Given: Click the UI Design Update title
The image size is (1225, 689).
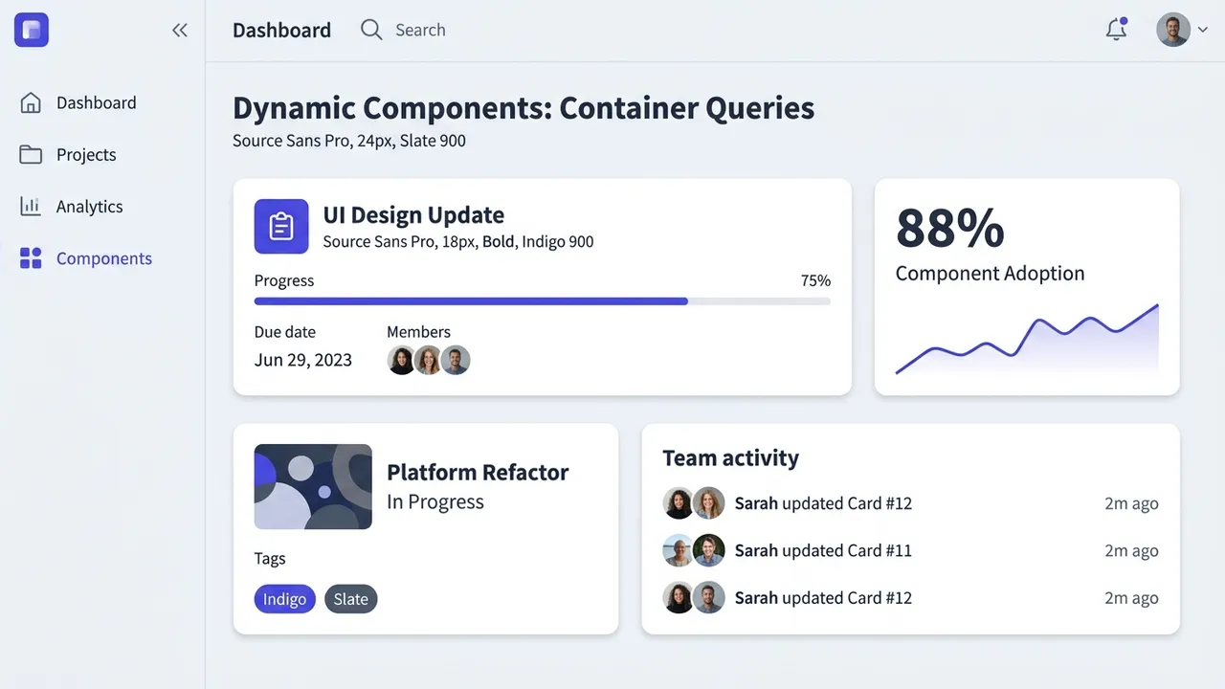Looking at the screenshot, I should [413, 215].
